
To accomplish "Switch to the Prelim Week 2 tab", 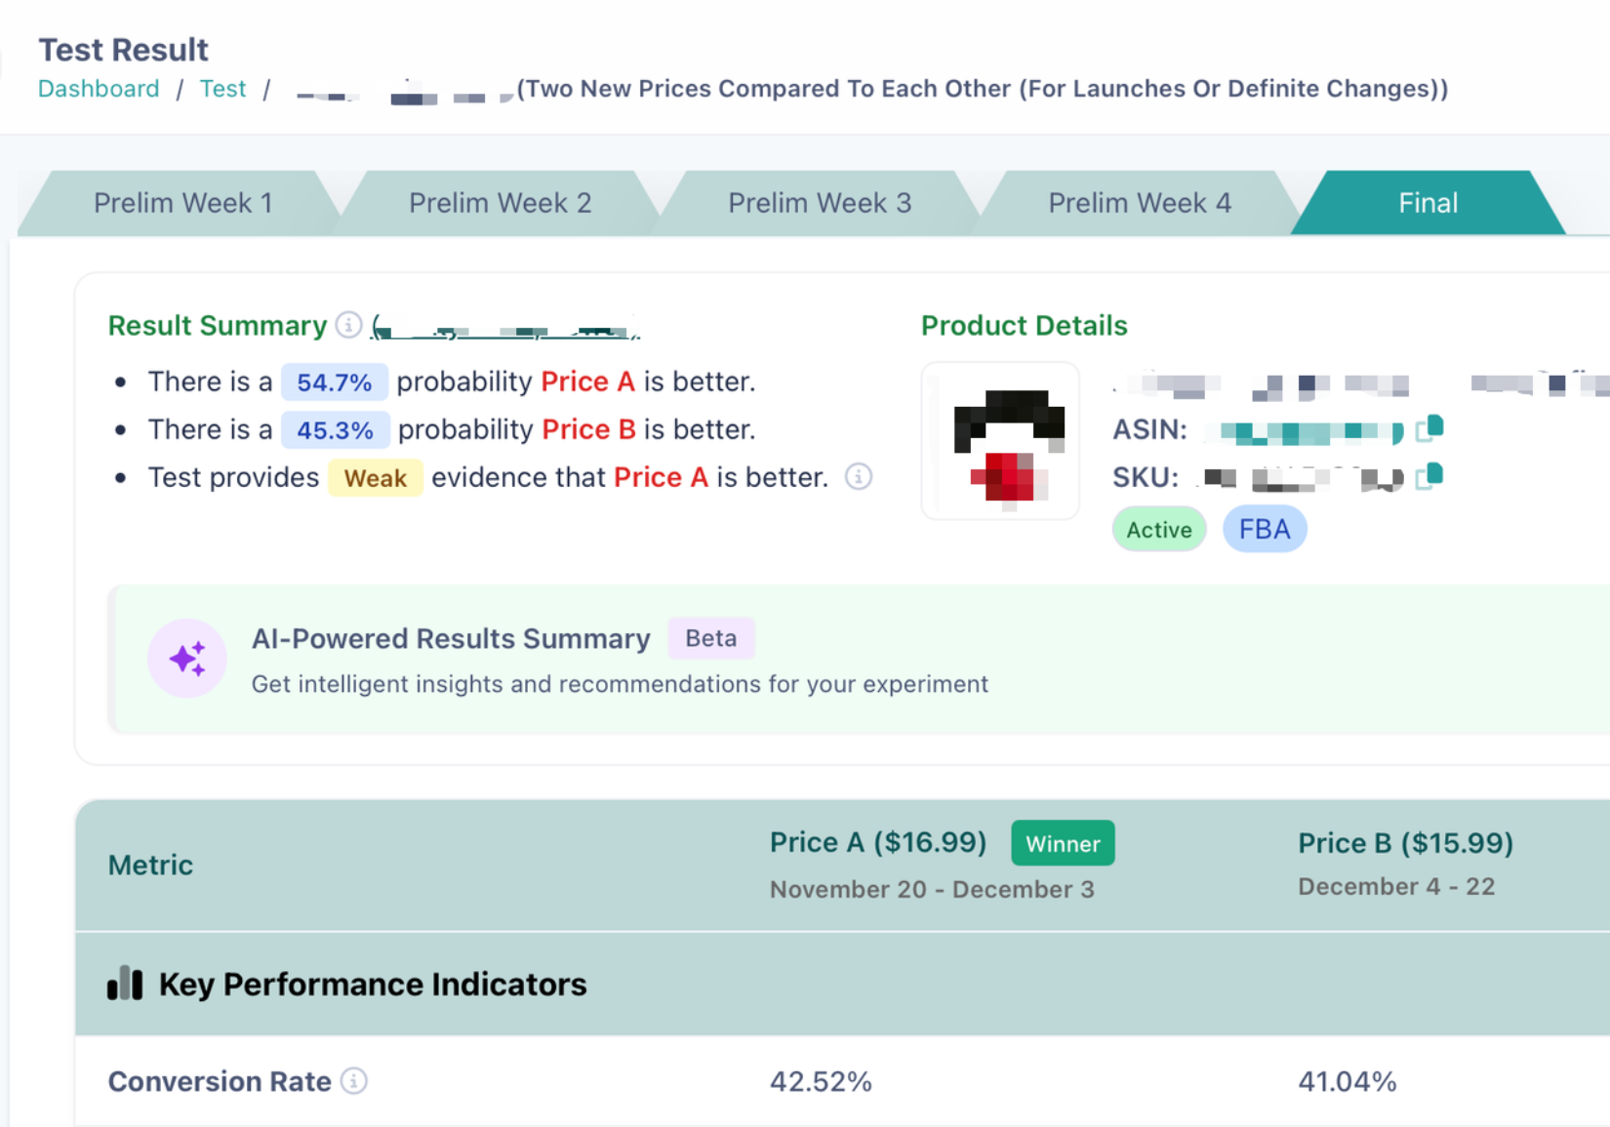I will 500,203.
